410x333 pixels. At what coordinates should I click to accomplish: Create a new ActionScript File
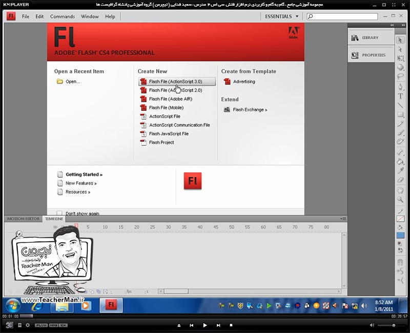(x=160, y=116)
